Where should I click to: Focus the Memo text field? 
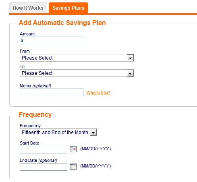tap(52, 92)
